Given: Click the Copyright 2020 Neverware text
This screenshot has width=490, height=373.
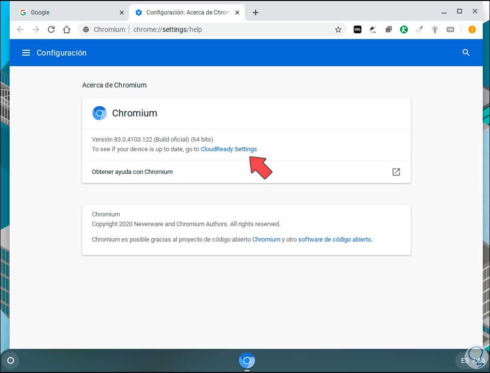Looking at the screenshot, I should point(186,224).
